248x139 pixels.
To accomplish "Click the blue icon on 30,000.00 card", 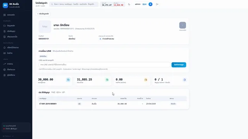I will 68,80.
